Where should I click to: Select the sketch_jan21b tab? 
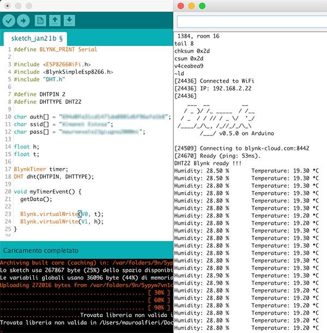coord(36,39)
